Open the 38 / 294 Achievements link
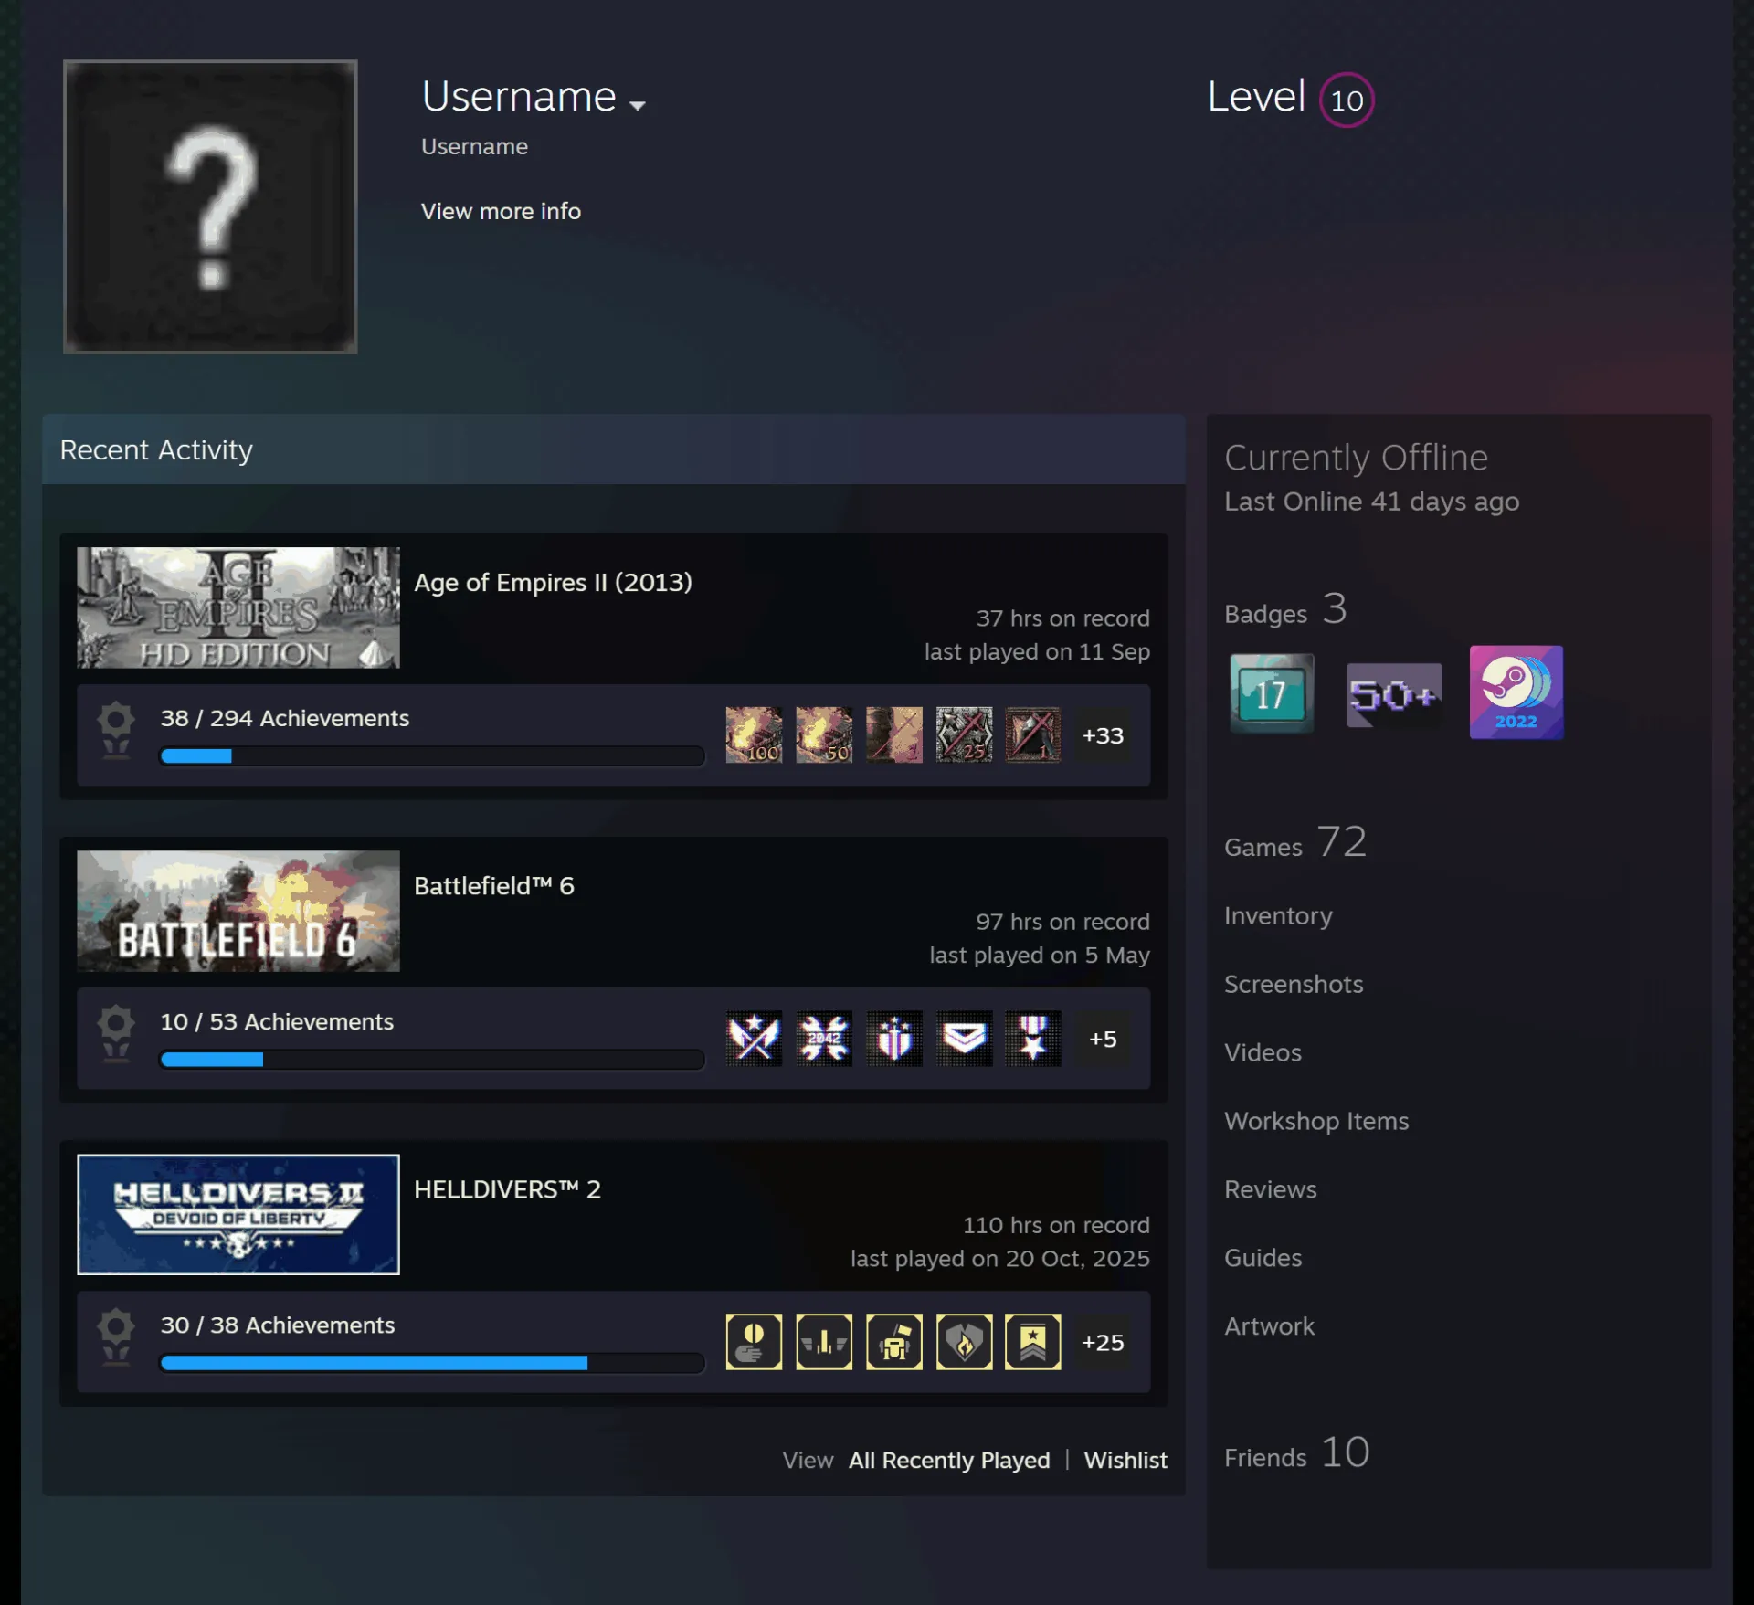The width and height of the screenshot is (1754, 1605). coord(285,718)
